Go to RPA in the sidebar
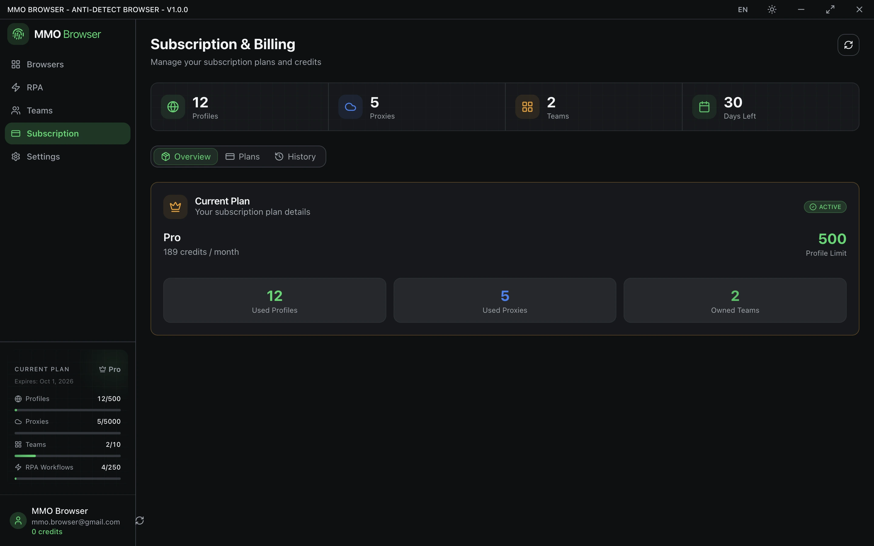The image size is (874, 546). point(68,87)
